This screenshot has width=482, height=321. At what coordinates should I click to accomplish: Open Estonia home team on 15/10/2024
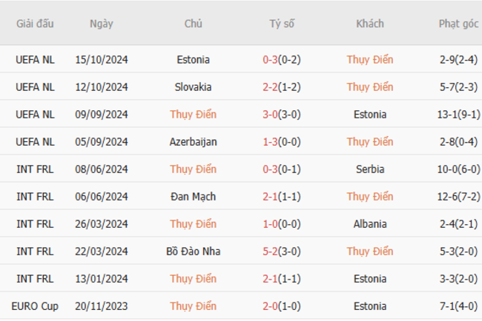[193, 59]
